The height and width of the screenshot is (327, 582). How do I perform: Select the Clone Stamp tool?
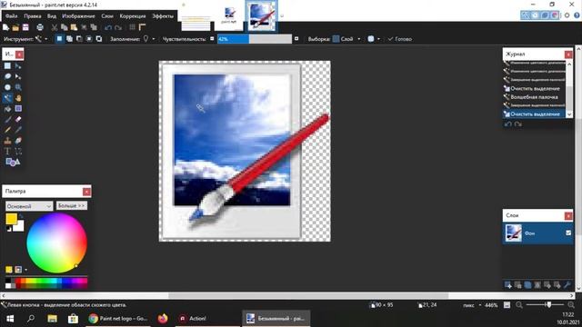[x=7, y=141]
